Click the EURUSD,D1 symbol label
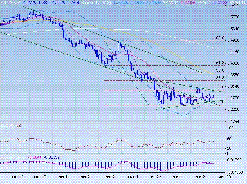247x184 pixels. (10, 3)
